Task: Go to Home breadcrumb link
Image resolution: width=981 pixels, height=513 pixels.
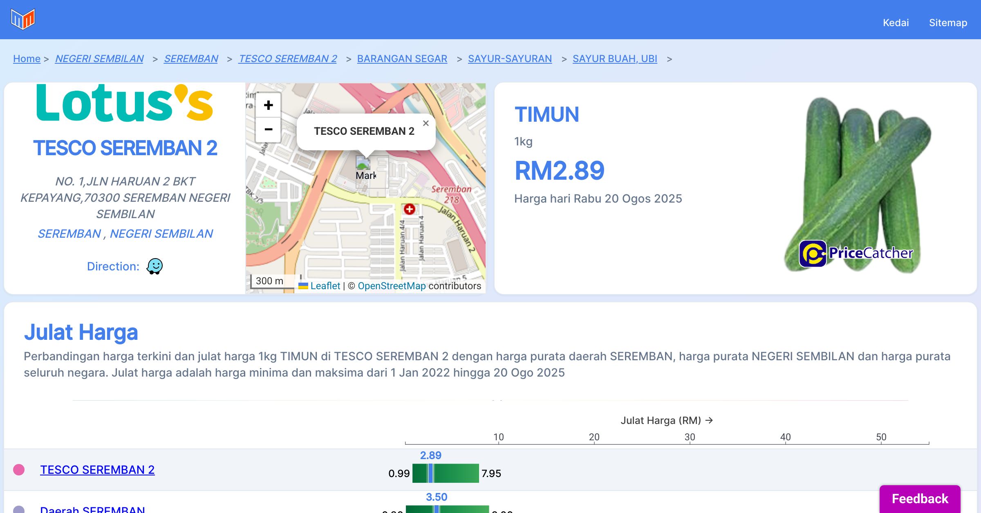Action: 27,59
